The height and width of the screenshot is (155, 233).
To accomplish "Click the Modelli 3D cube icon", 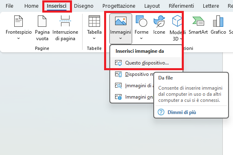I will click(177, 21).
